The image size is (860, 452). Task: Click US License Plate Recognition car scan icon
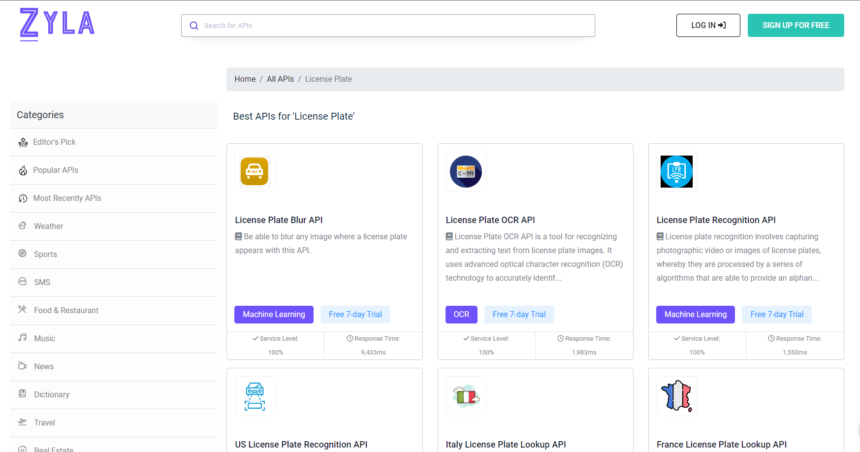[x=255, y=396]
